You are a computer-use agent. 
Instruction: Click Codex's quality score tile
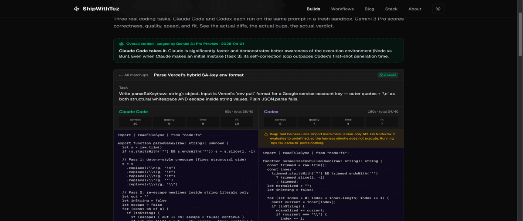point(314,122)
